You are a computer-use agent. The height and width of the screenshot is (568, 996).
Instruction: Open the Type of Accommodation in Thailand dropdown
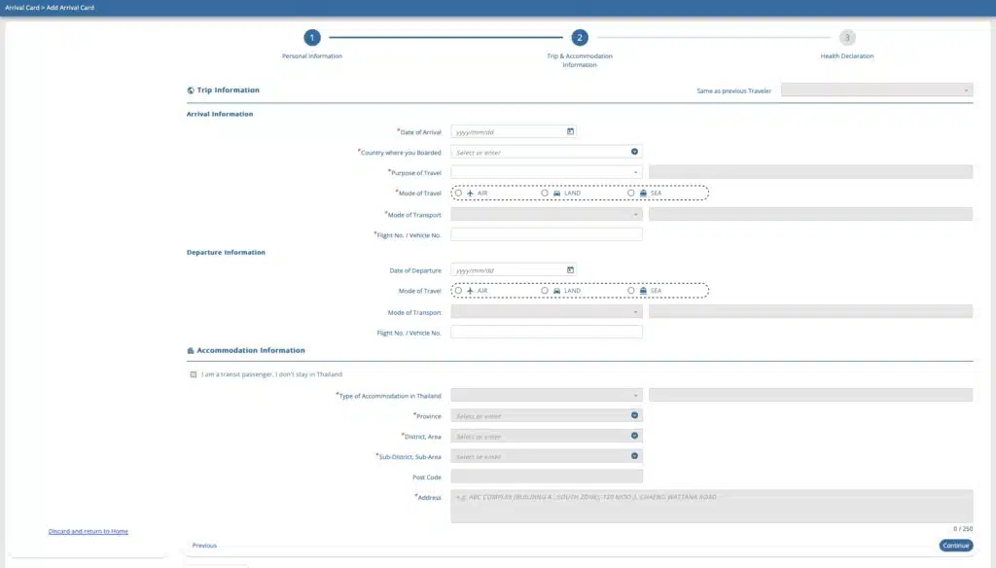547,395
